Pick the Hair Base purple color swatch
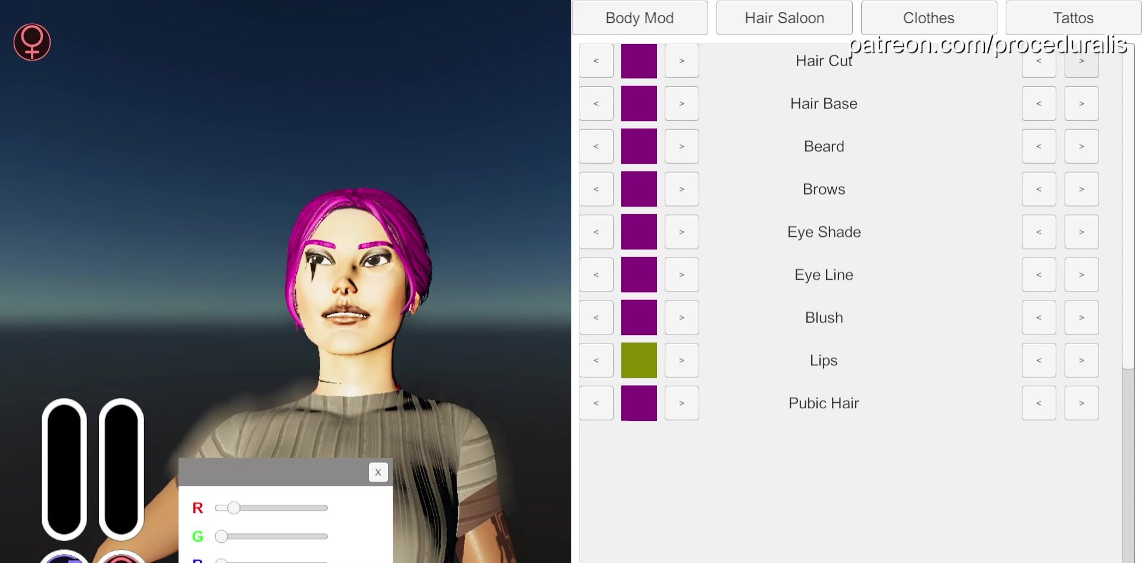The width and height of the screenshot is (1142, 563). 639,104
